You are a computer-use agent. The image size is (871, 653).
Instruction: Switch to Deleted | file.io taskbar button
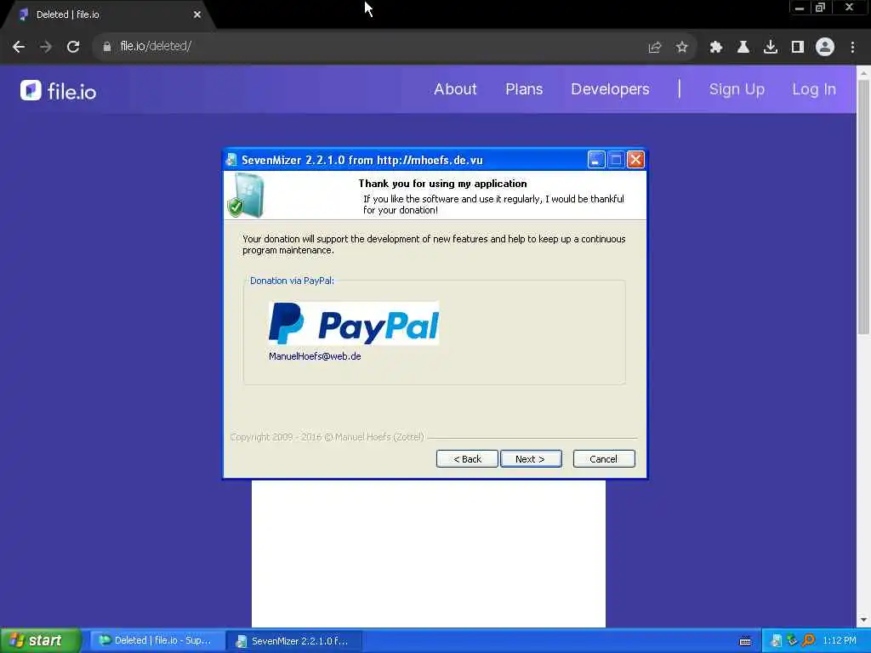coord(157,640)
